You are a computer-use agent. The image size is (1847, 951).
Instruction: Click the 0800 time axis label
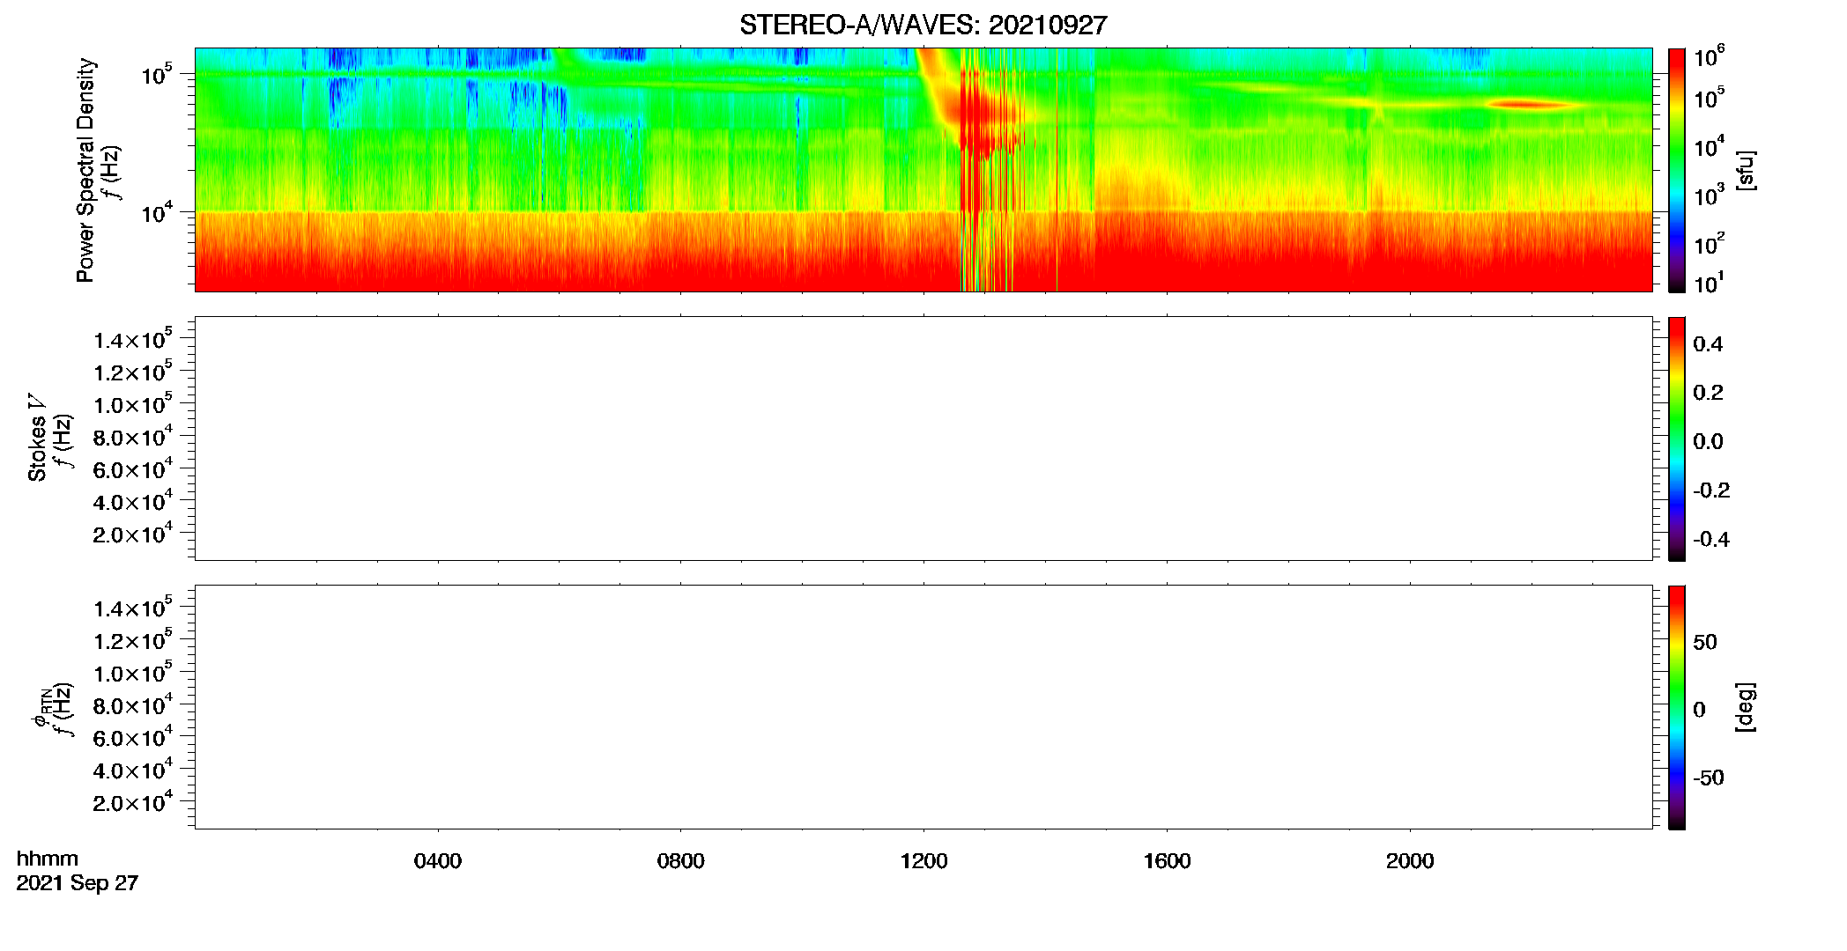pos(681,861)
